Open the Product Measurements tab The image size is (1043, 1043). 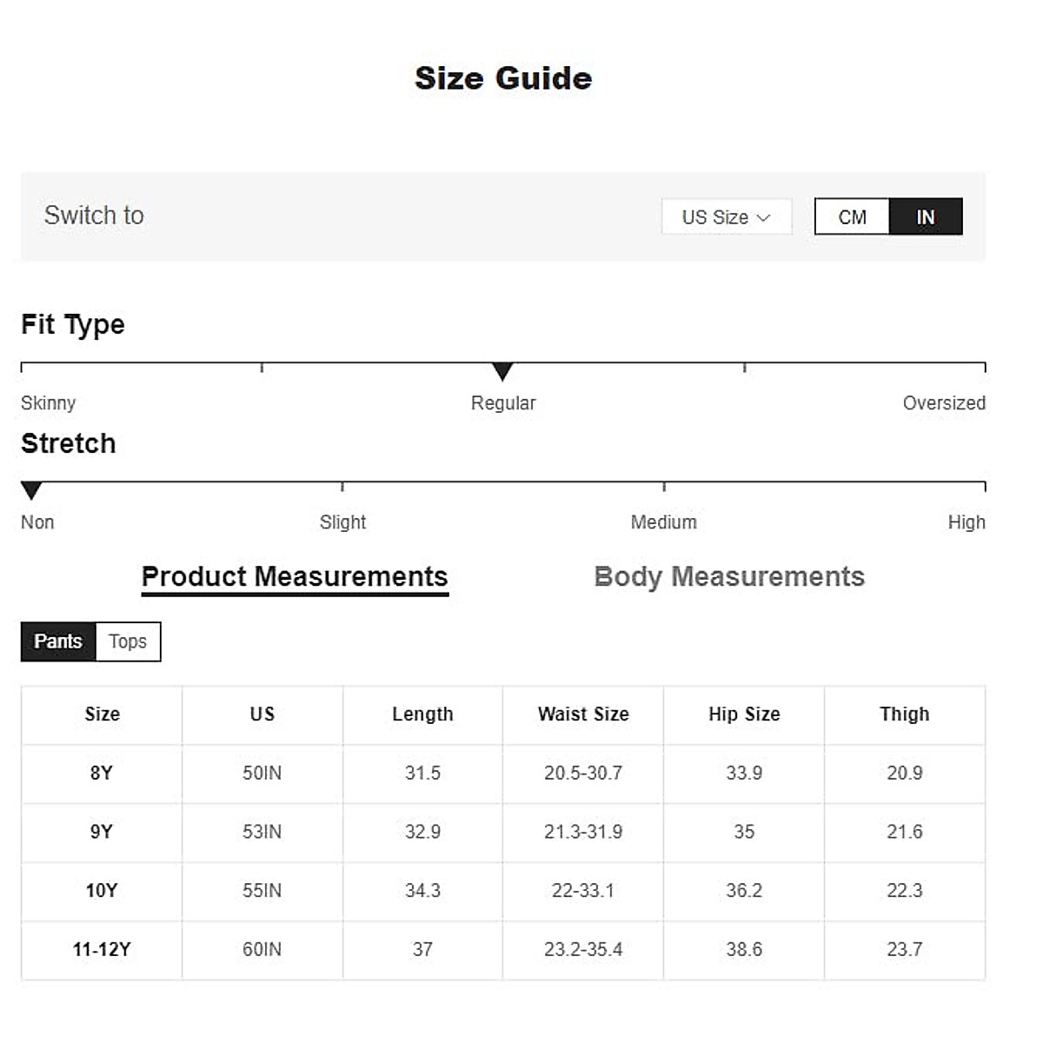(295, 577)
